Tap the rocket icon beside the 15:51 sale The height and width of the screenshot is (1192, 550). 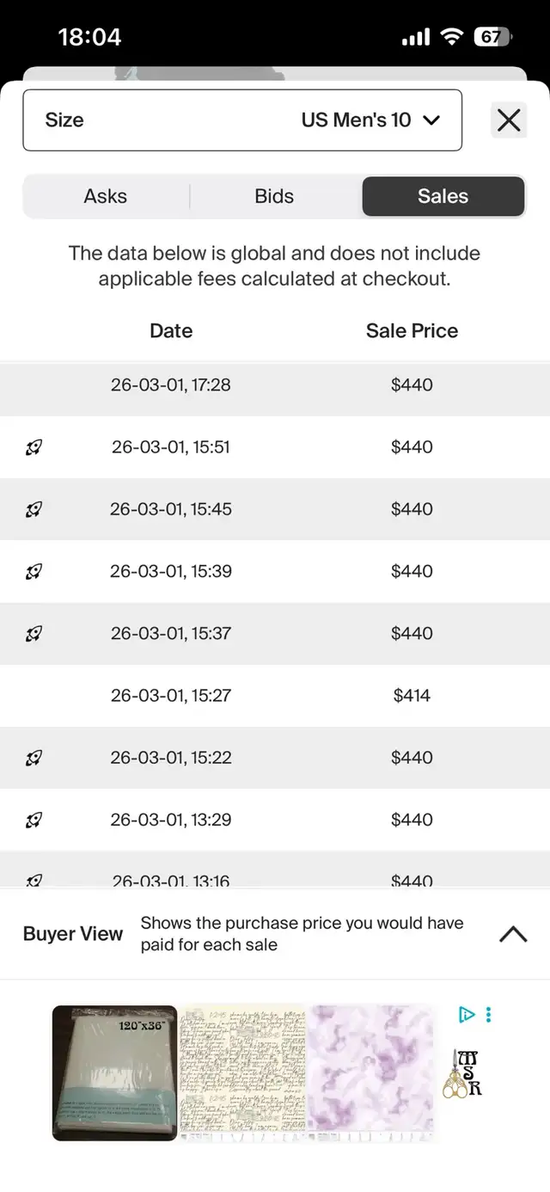(x=34, y=447)
